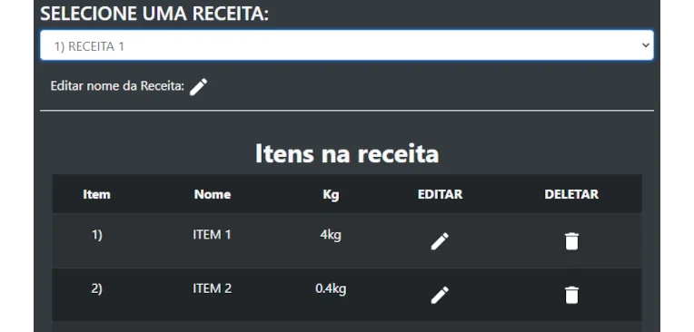The image size is (694, 332).
Task: Delete ITEM 2 with its trash icon
Action: tap(571, 295)
